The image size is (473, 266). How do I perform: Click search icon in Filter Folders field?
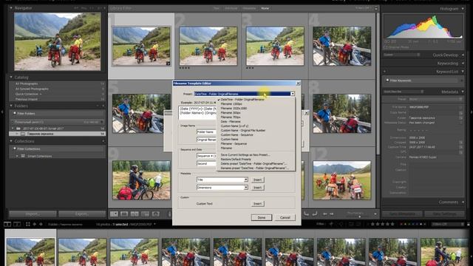(x=15, y=113)
